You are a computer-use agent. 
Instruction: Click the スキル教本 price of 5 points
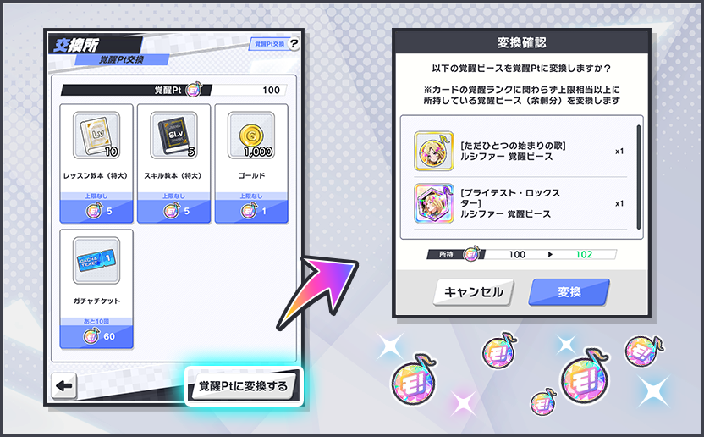pos(173,211)
